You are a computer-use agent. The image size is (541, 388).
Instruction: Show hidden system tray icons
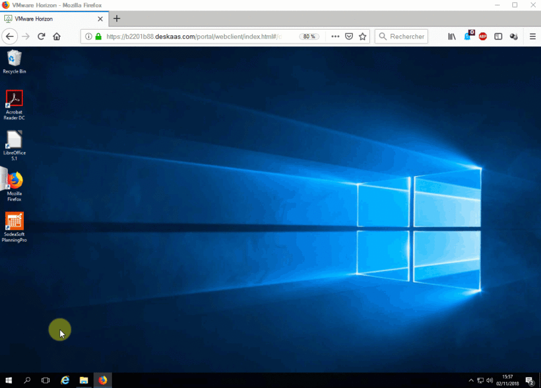471,380
